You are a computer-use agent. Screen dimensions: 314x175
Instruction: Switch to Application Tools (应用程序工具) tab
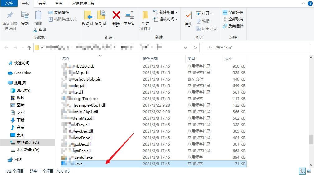83,3
